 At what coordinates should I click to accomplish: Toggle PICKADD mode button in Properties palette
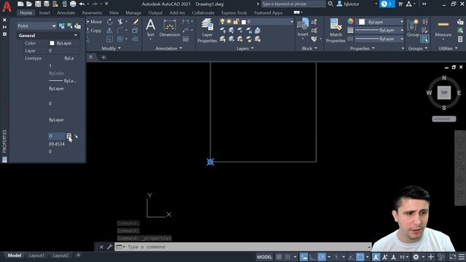(x=62, y=26)
